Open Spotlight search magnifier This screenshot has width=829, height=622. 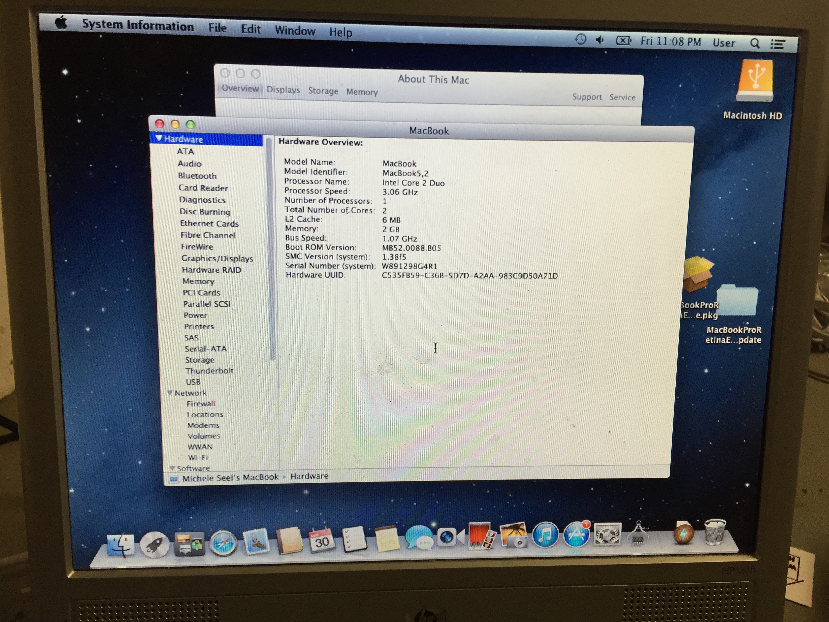pos(755,43)
